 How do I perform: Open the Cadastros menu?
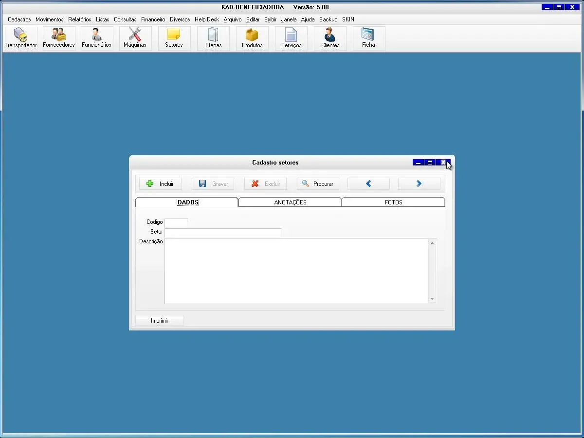[x=19, y=19]
